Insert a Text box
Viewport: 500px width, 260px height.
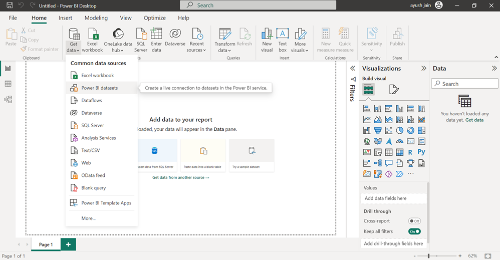pos(283,40)
